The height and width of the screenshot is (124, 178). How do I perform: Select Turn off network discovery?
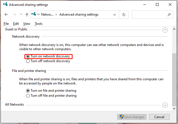pyautogui.click(x=48, y=61)
